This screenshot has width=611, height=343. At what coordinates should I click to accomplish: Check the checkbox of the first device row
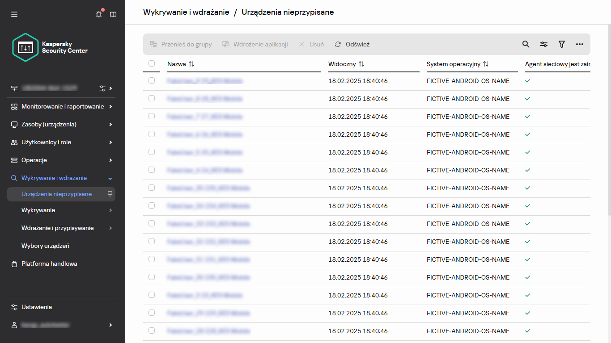(x=152, y=81)
